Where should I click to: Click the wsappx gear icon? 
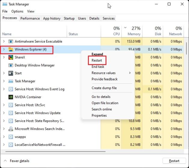[11, 137]
